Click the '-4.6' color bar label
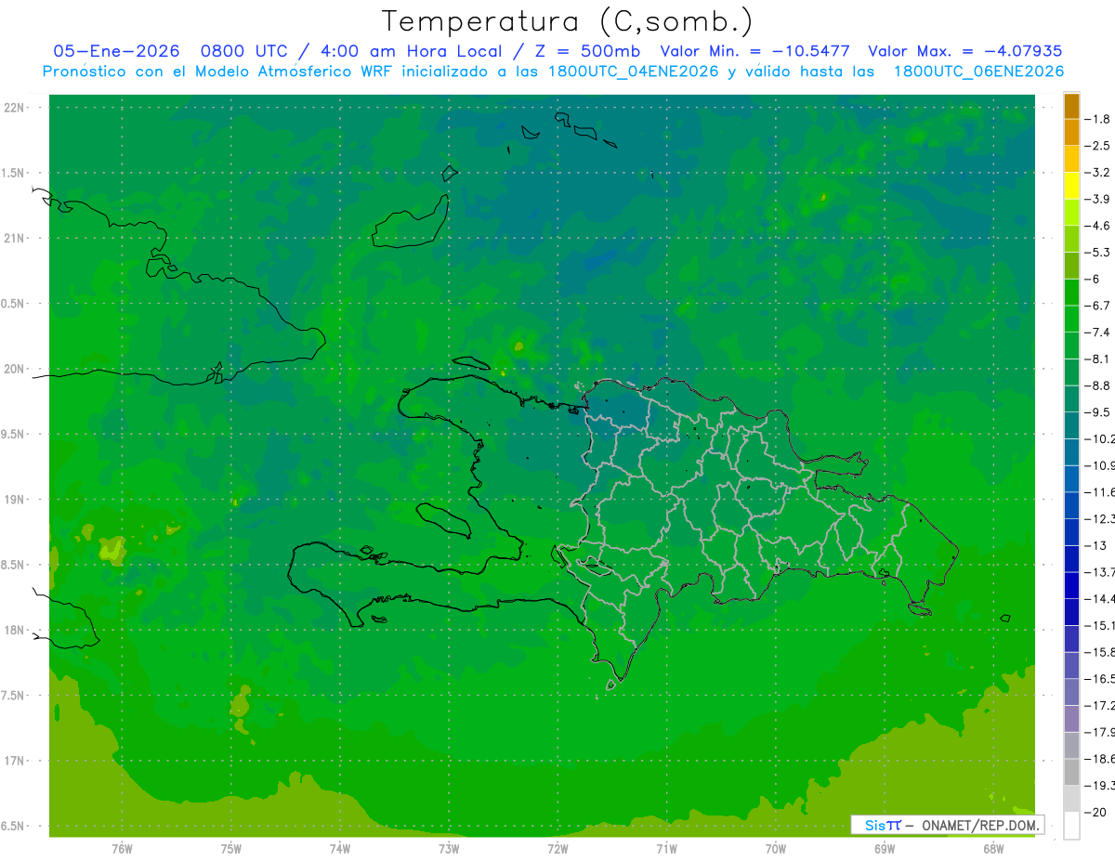 [1097, 226]
